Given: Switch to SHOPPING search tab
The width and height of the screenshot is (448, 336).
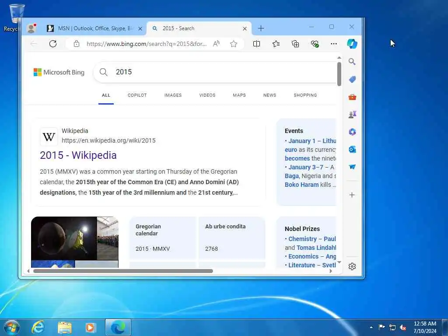Looking at the screenshot, I should coord(305,95).
